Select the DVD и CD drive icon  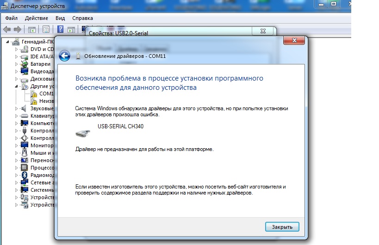coord(25,49)
